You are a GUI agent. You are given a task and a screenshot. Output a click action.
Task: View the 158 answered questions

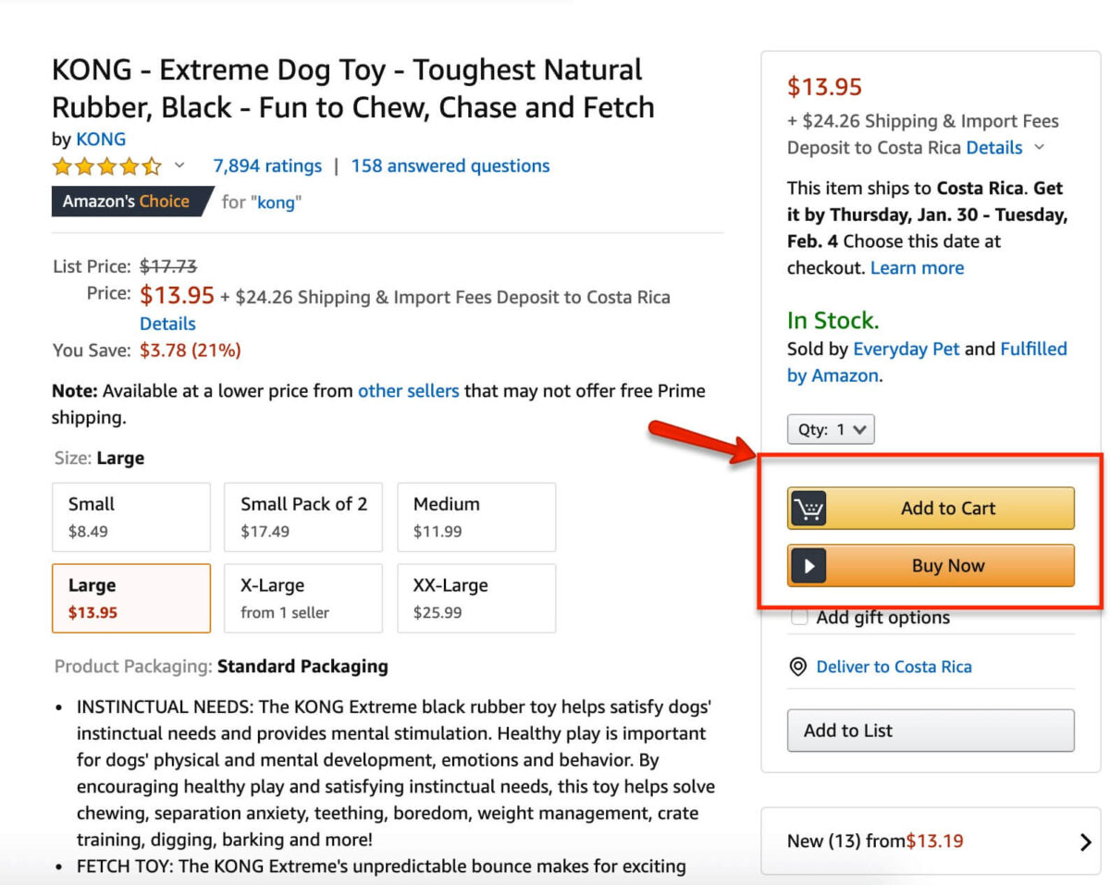[450, 166]
